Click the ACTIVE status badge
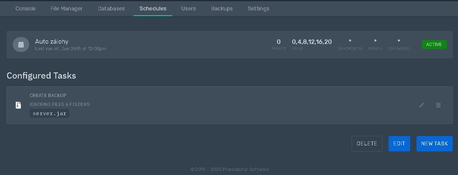 pos(434,44)
